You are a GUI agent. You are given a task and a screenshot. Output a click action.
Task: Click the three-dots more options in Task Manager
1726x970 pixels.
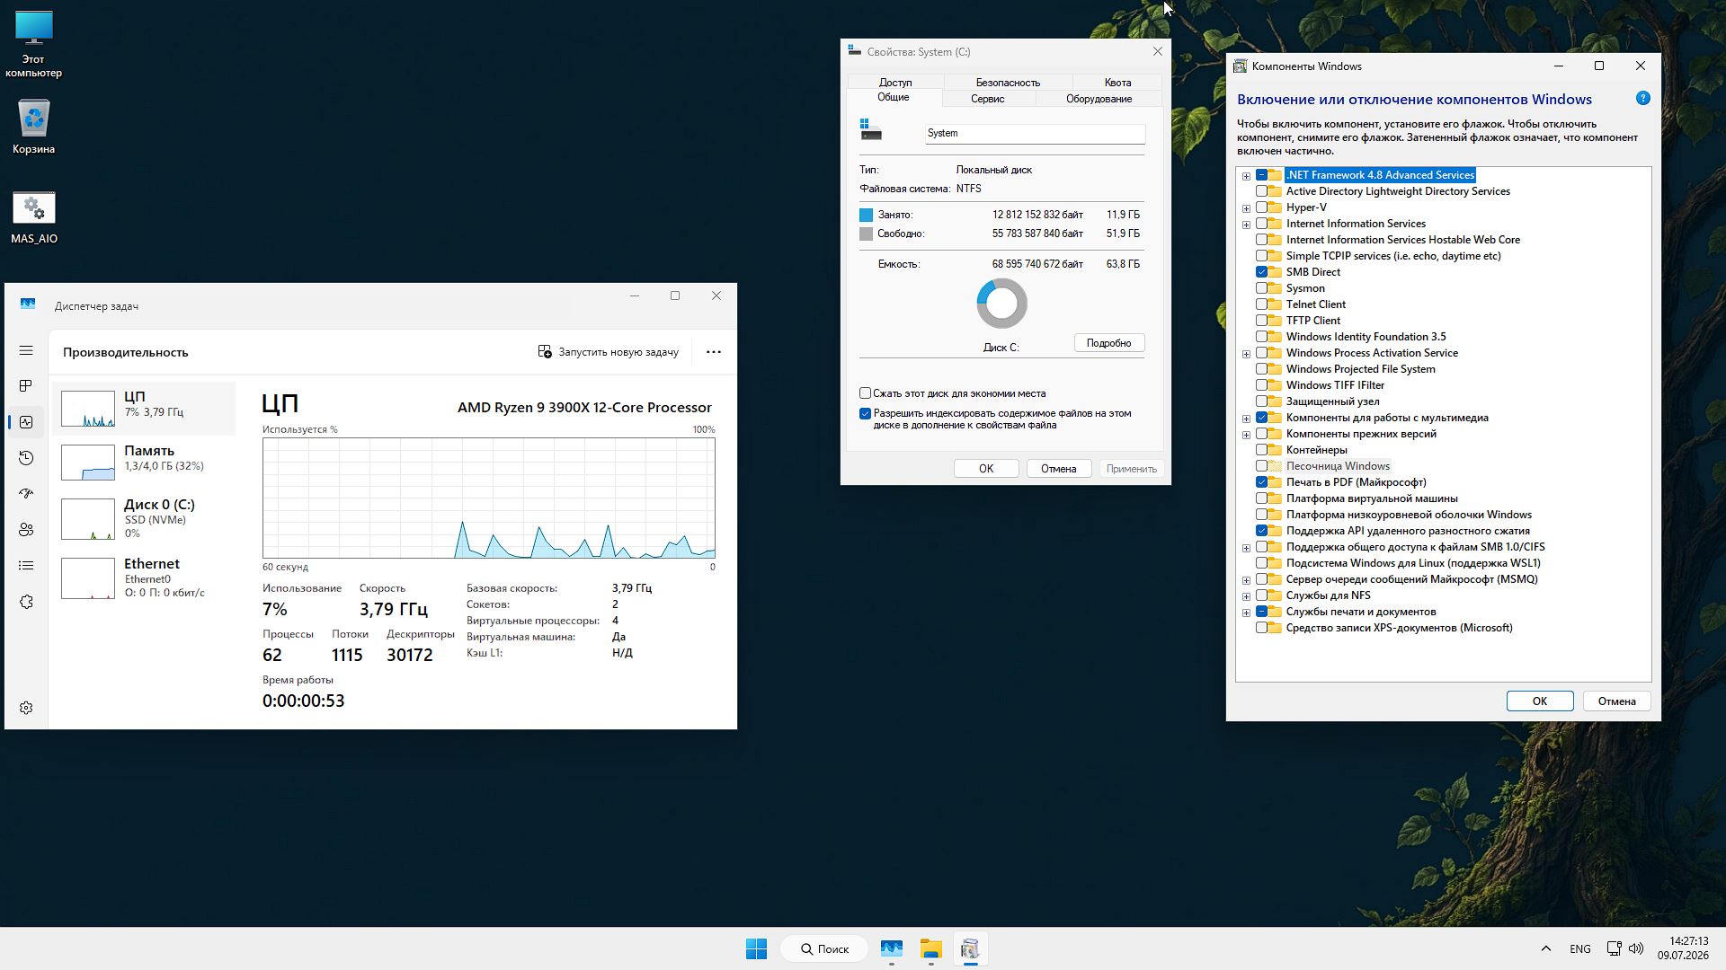[x=714, y=352]
